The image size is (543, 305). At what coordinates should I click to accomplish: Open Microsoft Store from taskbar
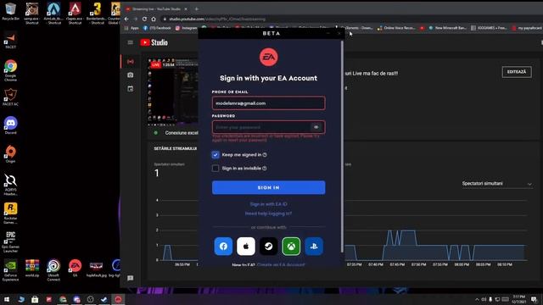pos(35,299)
